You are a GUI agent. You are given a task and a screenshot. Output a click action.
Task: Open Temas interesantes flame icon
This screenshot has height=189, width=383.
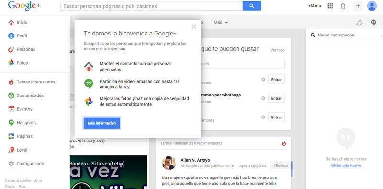point(11,82)
